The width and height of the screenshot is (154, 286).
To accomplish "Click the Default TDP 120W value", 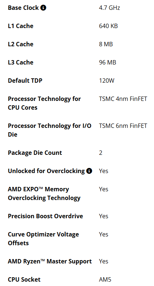I will point(107,81).
